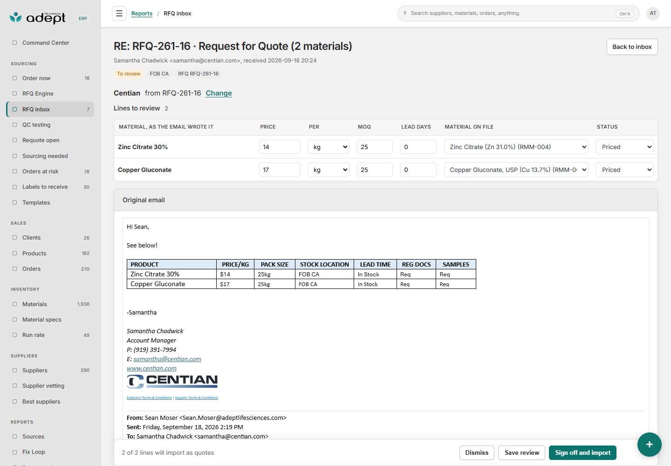Open the AT user avatar
Image resolution: width=671 pixels, height=466 pixels.
(653, 14)
